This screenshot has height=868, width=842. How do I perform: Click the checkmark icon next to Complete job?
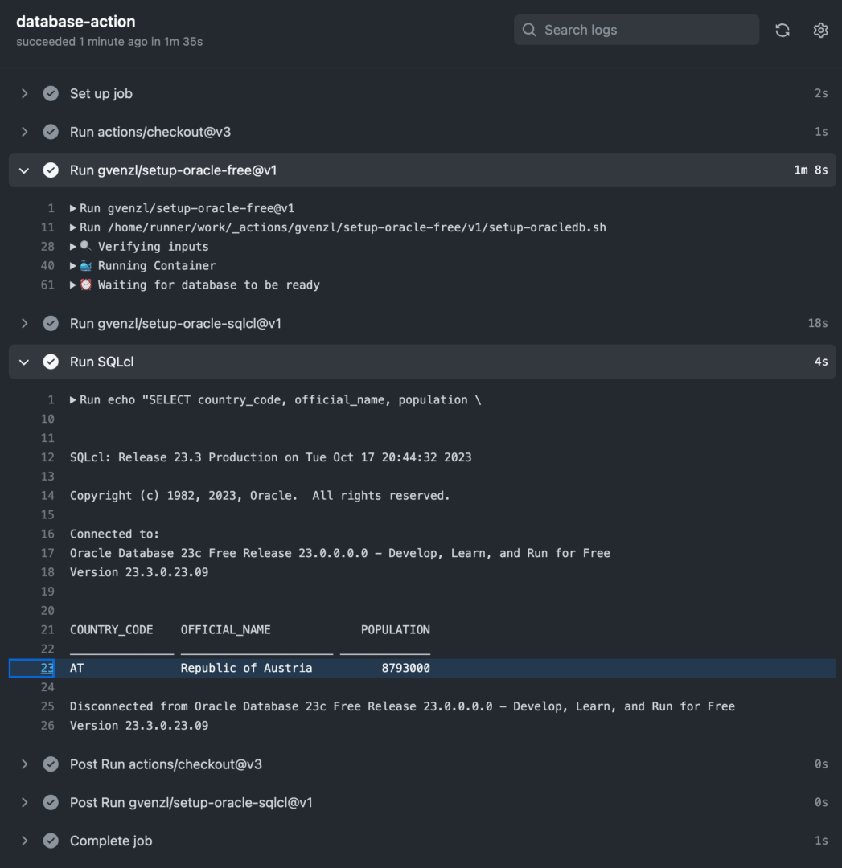coord(51,840)
